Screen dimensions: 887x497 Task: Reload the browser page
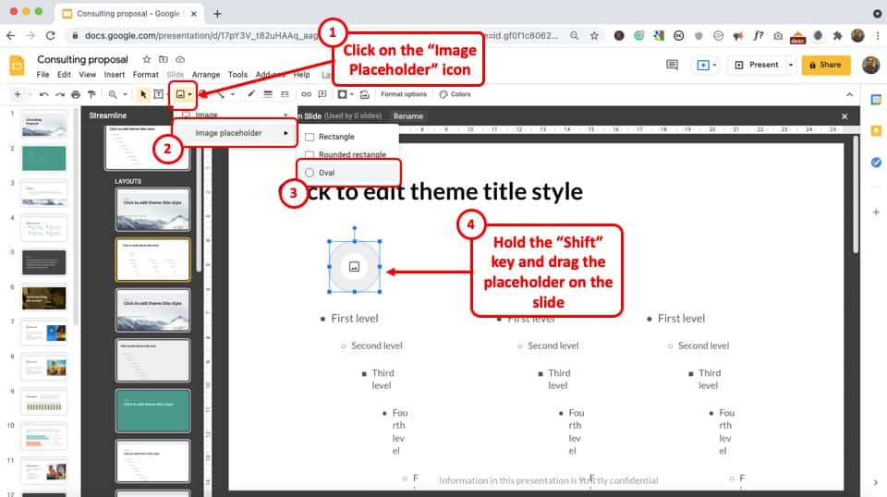pos(50,36)
